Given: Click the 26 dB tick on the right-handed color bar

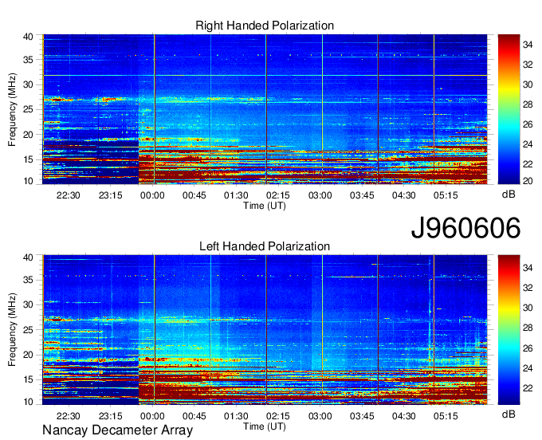Looking at the screenshot, I should [x=528, y=124].
